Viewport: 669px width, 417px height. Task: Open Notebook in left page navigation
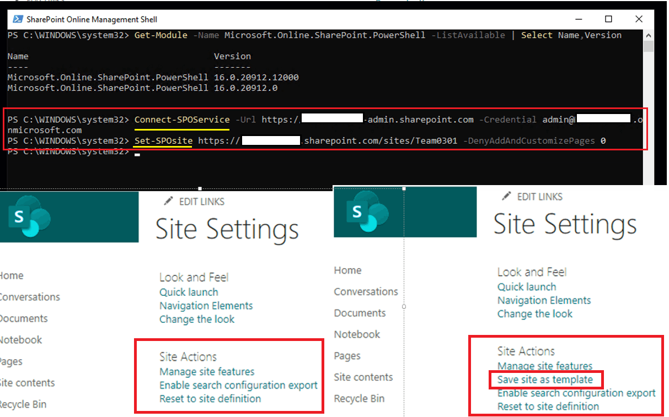coord(21,340)
